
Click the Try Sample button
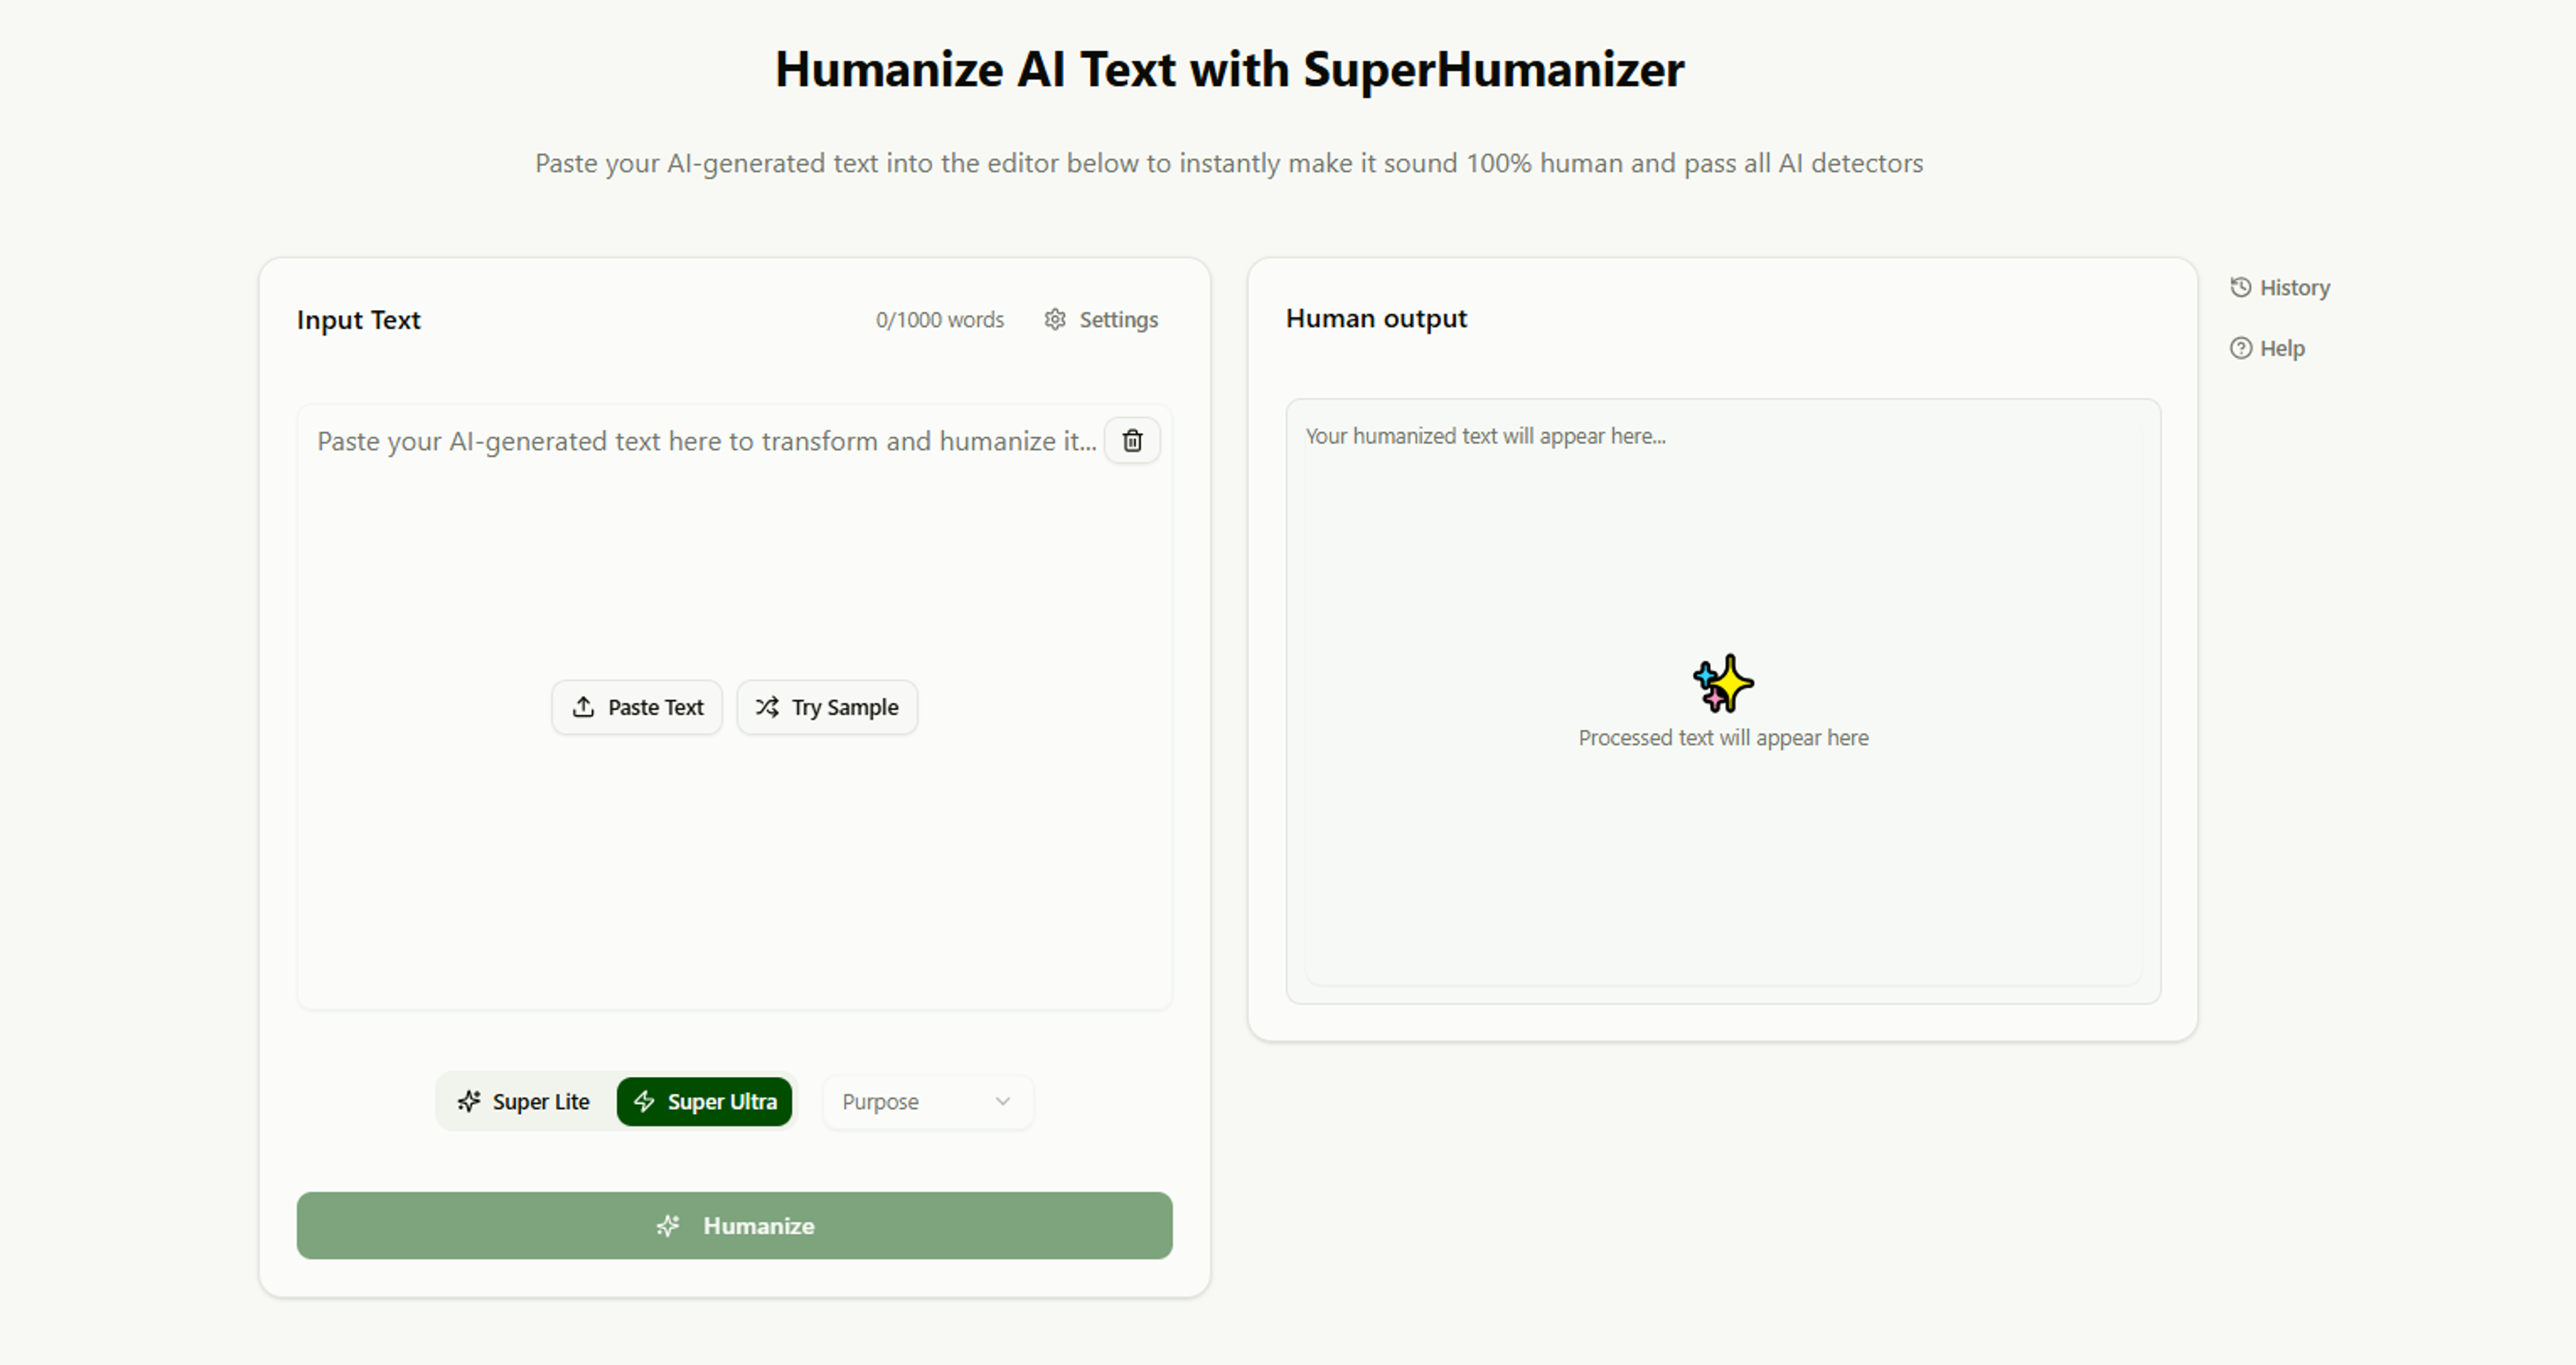coord(827,707)
